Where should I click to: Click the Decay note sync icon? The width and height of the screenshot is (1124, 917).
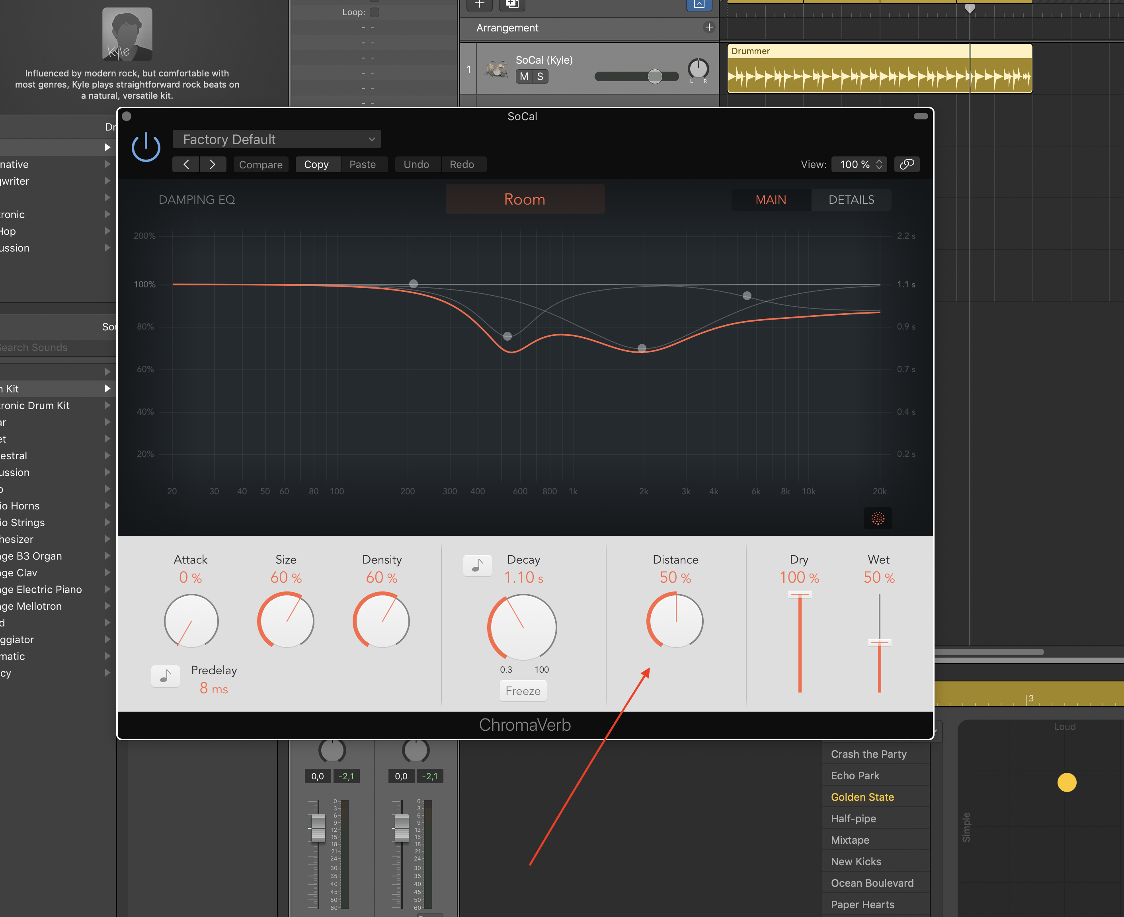[477, 566]
